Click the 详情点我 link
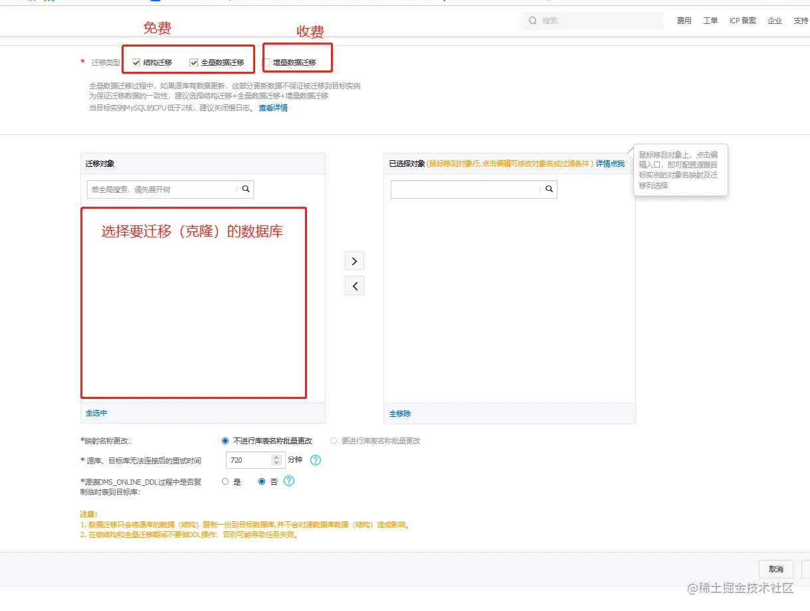 pyautogui.click(x=610, y=164)
